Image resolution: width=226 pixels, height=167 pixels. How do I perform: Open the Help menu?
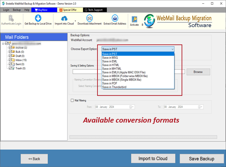click(27, 10)
